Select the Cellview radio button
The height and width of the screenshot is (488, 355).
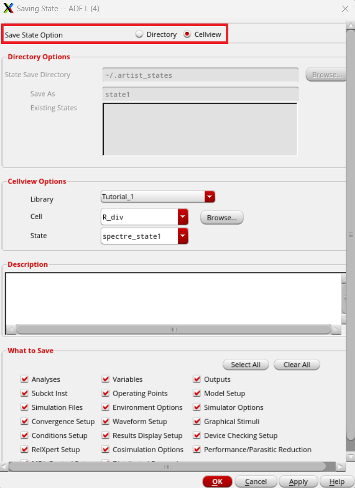point(187,34)
